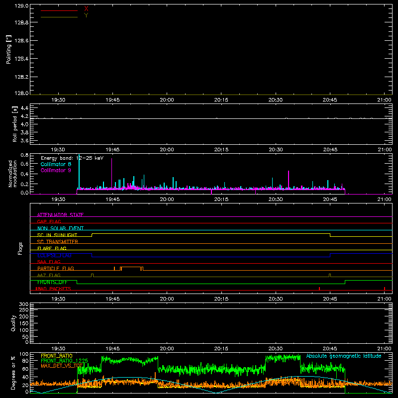Select the FRONT_RATIO_1225 legend entry

point(64,361)
